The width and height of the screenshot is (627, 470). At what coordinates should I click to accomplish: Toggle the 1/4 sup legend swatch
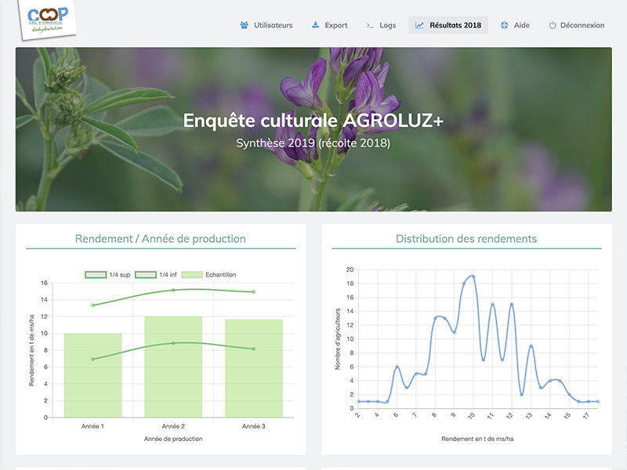coord(96,275)
